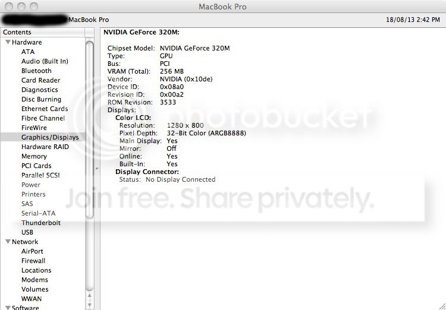Image resolution: width=446 pixels, height=310 pixels.
Task: Click ROM Revision value 3533
Action: point(168,102)
